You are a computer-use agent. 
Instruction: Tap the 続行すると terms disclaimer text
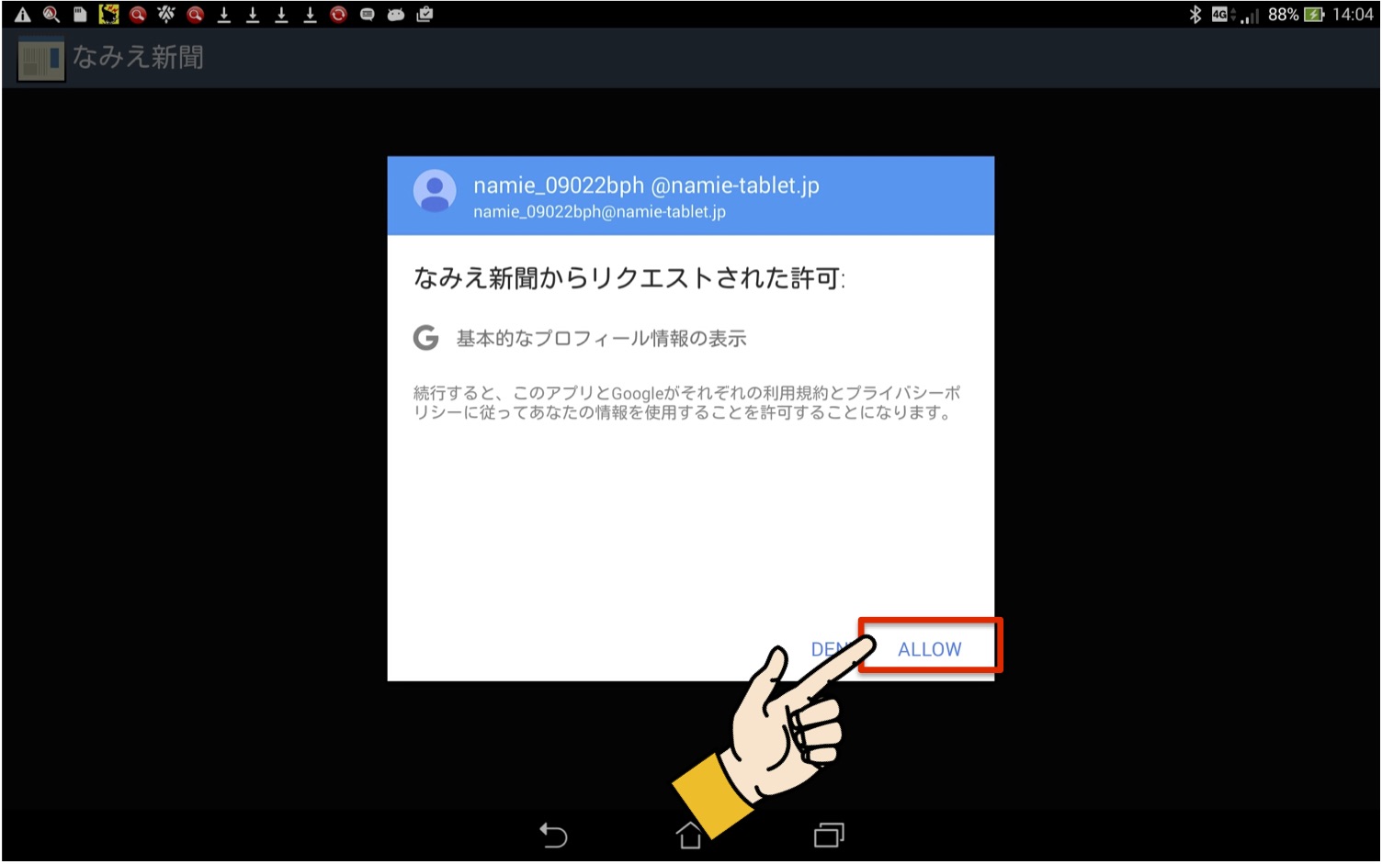tap(687, 403)
